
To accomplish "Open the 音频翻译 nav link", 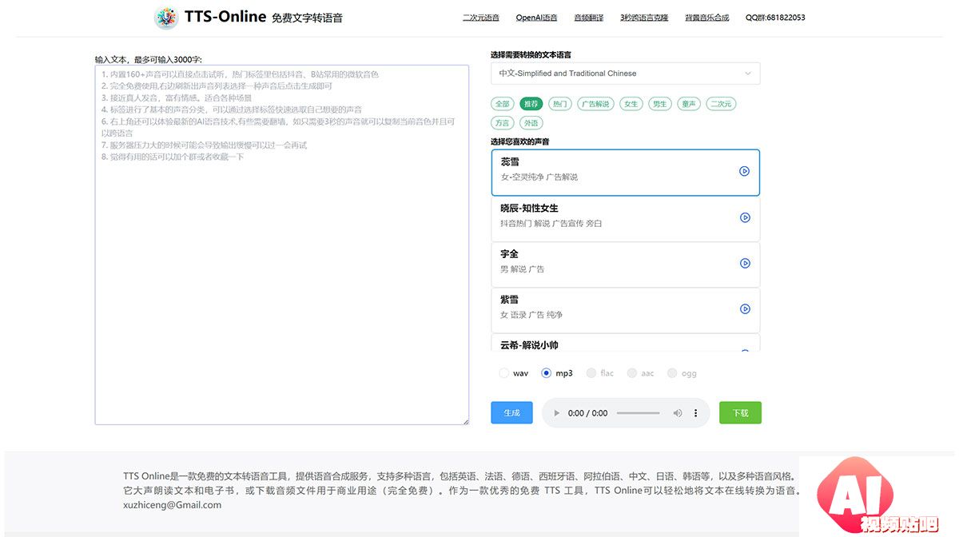I will pyautogui.click(x=589, y=18).
